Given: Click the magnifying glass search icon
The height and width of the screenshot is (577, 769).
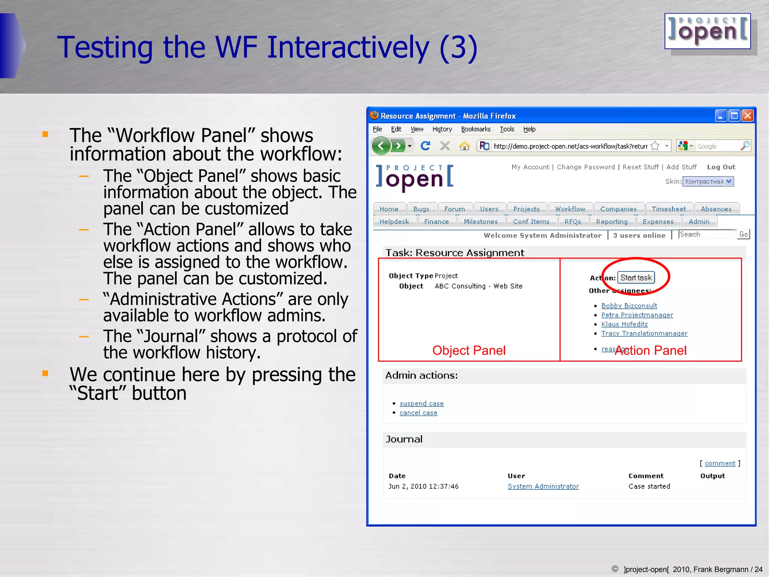Looking at the screenshot, I should (x=745, y=146).
